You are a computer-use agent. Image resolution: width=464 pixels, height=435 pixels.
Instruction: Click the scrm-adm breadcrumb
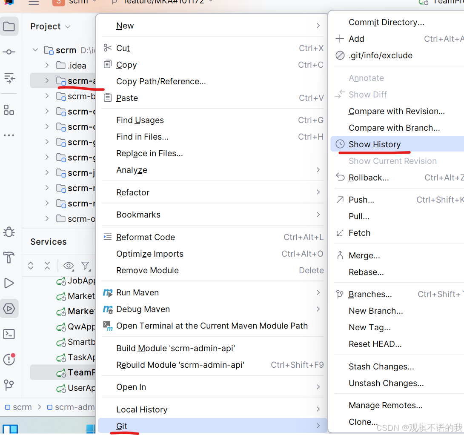pos(71,407)
